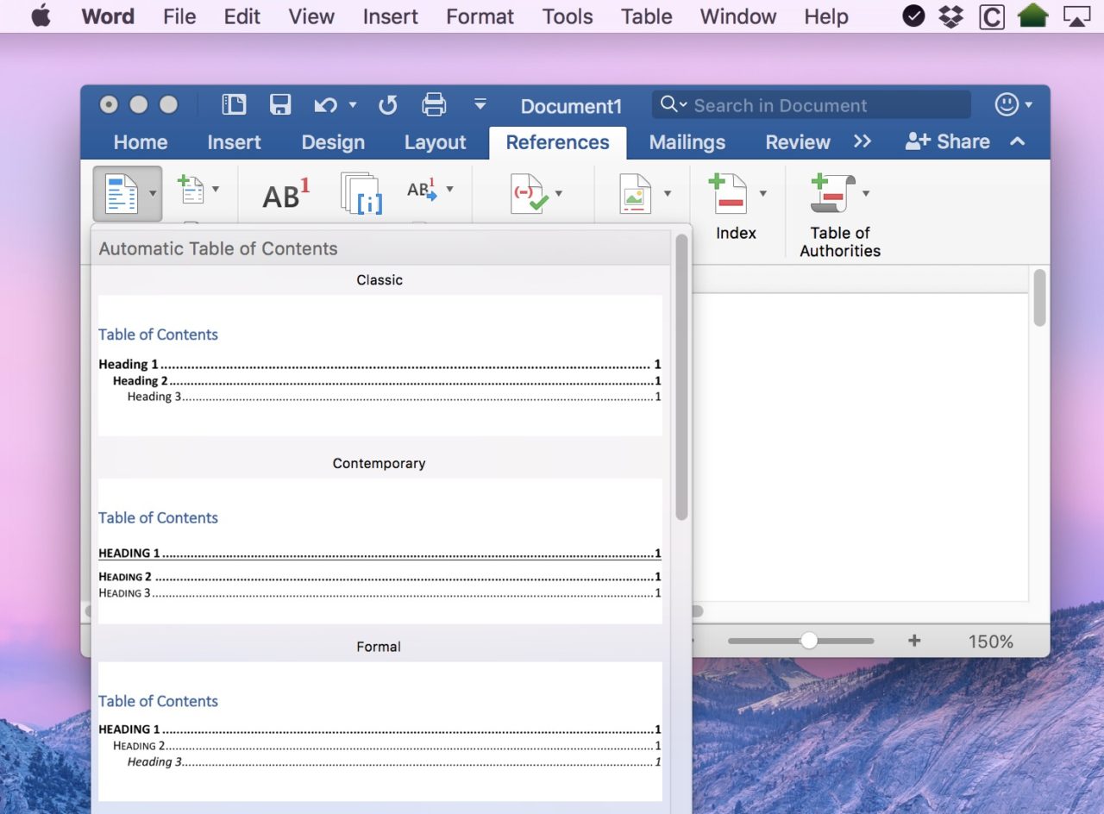The width and height of the screenshot is (1104, 814).
Task: Save the document with floppy icon
Action: click(x=280, y=105)
